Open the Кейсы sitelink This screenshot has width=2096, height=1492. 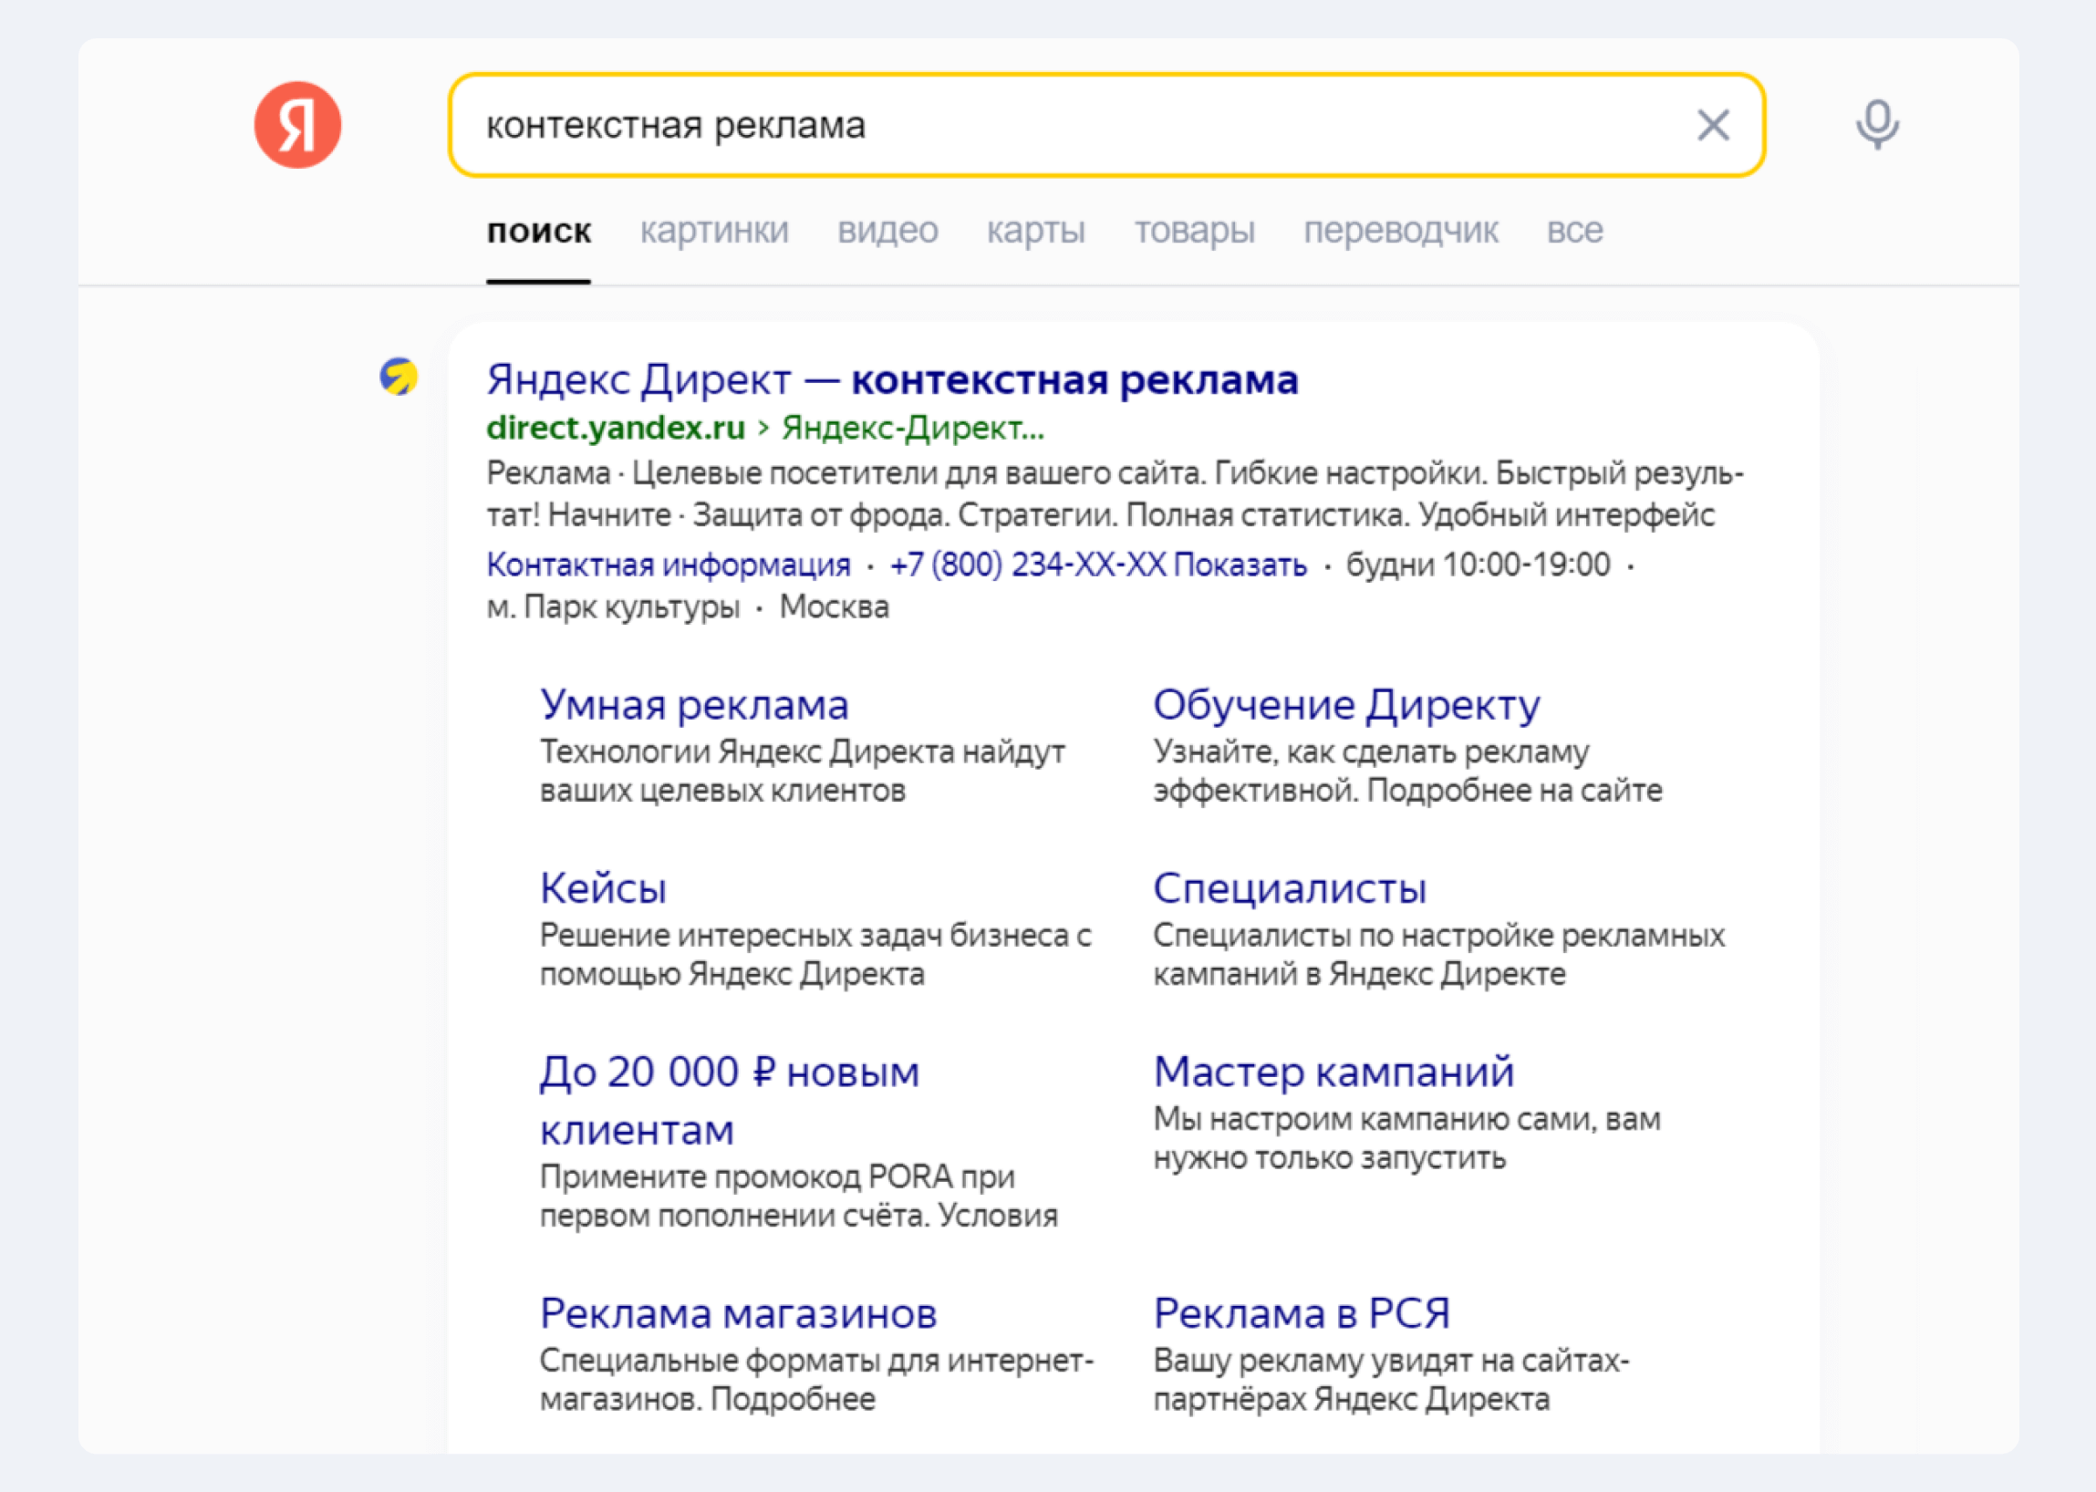pyautogui.click(x=603, y=888)
